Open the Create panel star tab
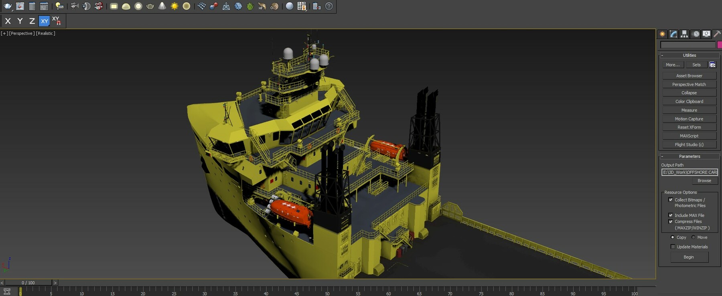This screenshot has height=296, width=722. coord(662,34)
